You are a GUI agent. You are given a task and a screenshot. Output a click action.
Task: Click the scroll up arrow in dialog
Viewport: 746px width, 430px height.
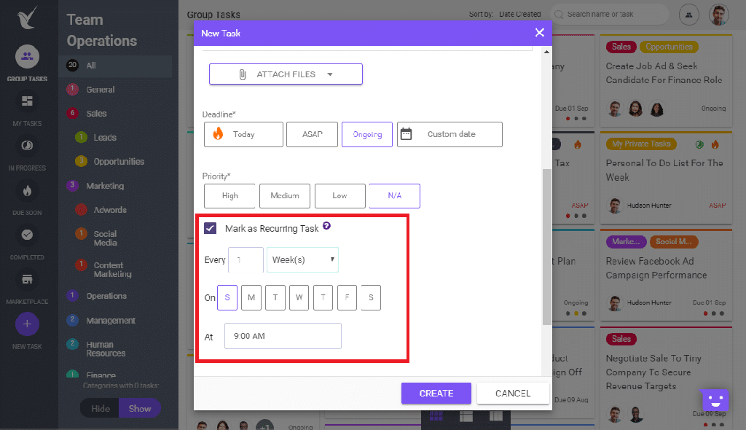point(546,52)
